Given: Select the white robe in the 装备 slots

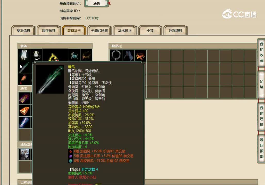Looking at the screenshot, I should (x=24, y=54).
